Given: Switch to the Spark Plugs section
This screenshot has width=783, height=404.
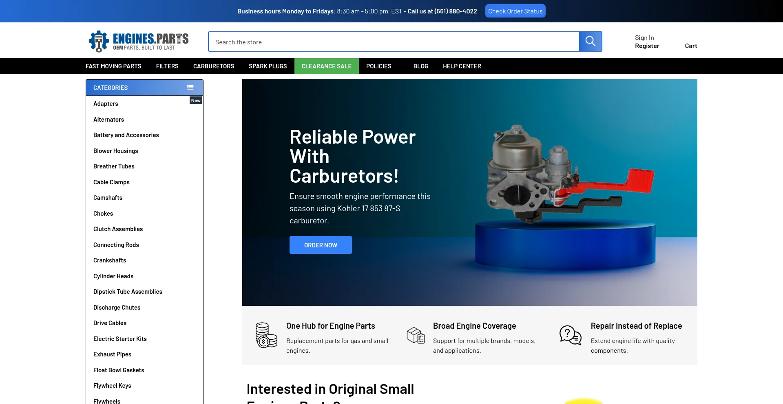Looking at the screenshot, I should pyautogui.click(x=268, y=66).
